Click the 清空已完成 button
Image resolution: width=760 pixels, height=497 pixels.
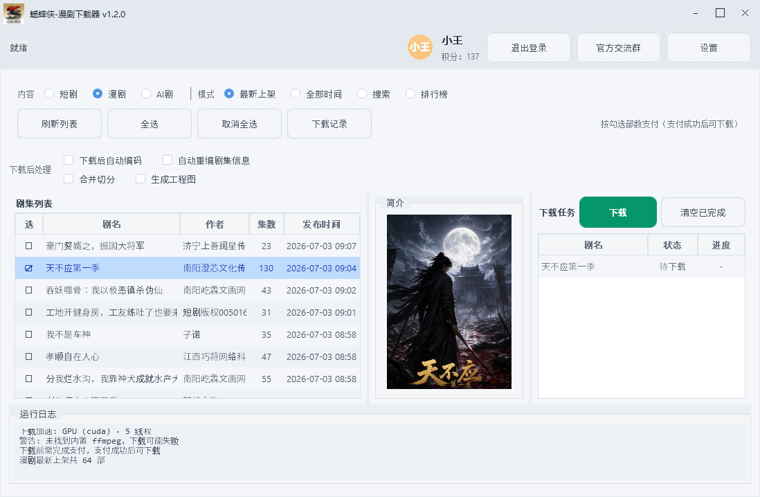pos(703,213)
